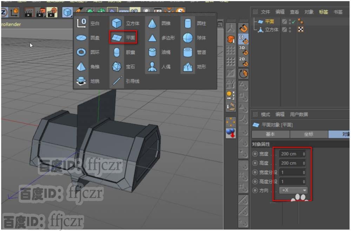
Task: Pick the 人偶 primitive icon
Action: (152, 66)
